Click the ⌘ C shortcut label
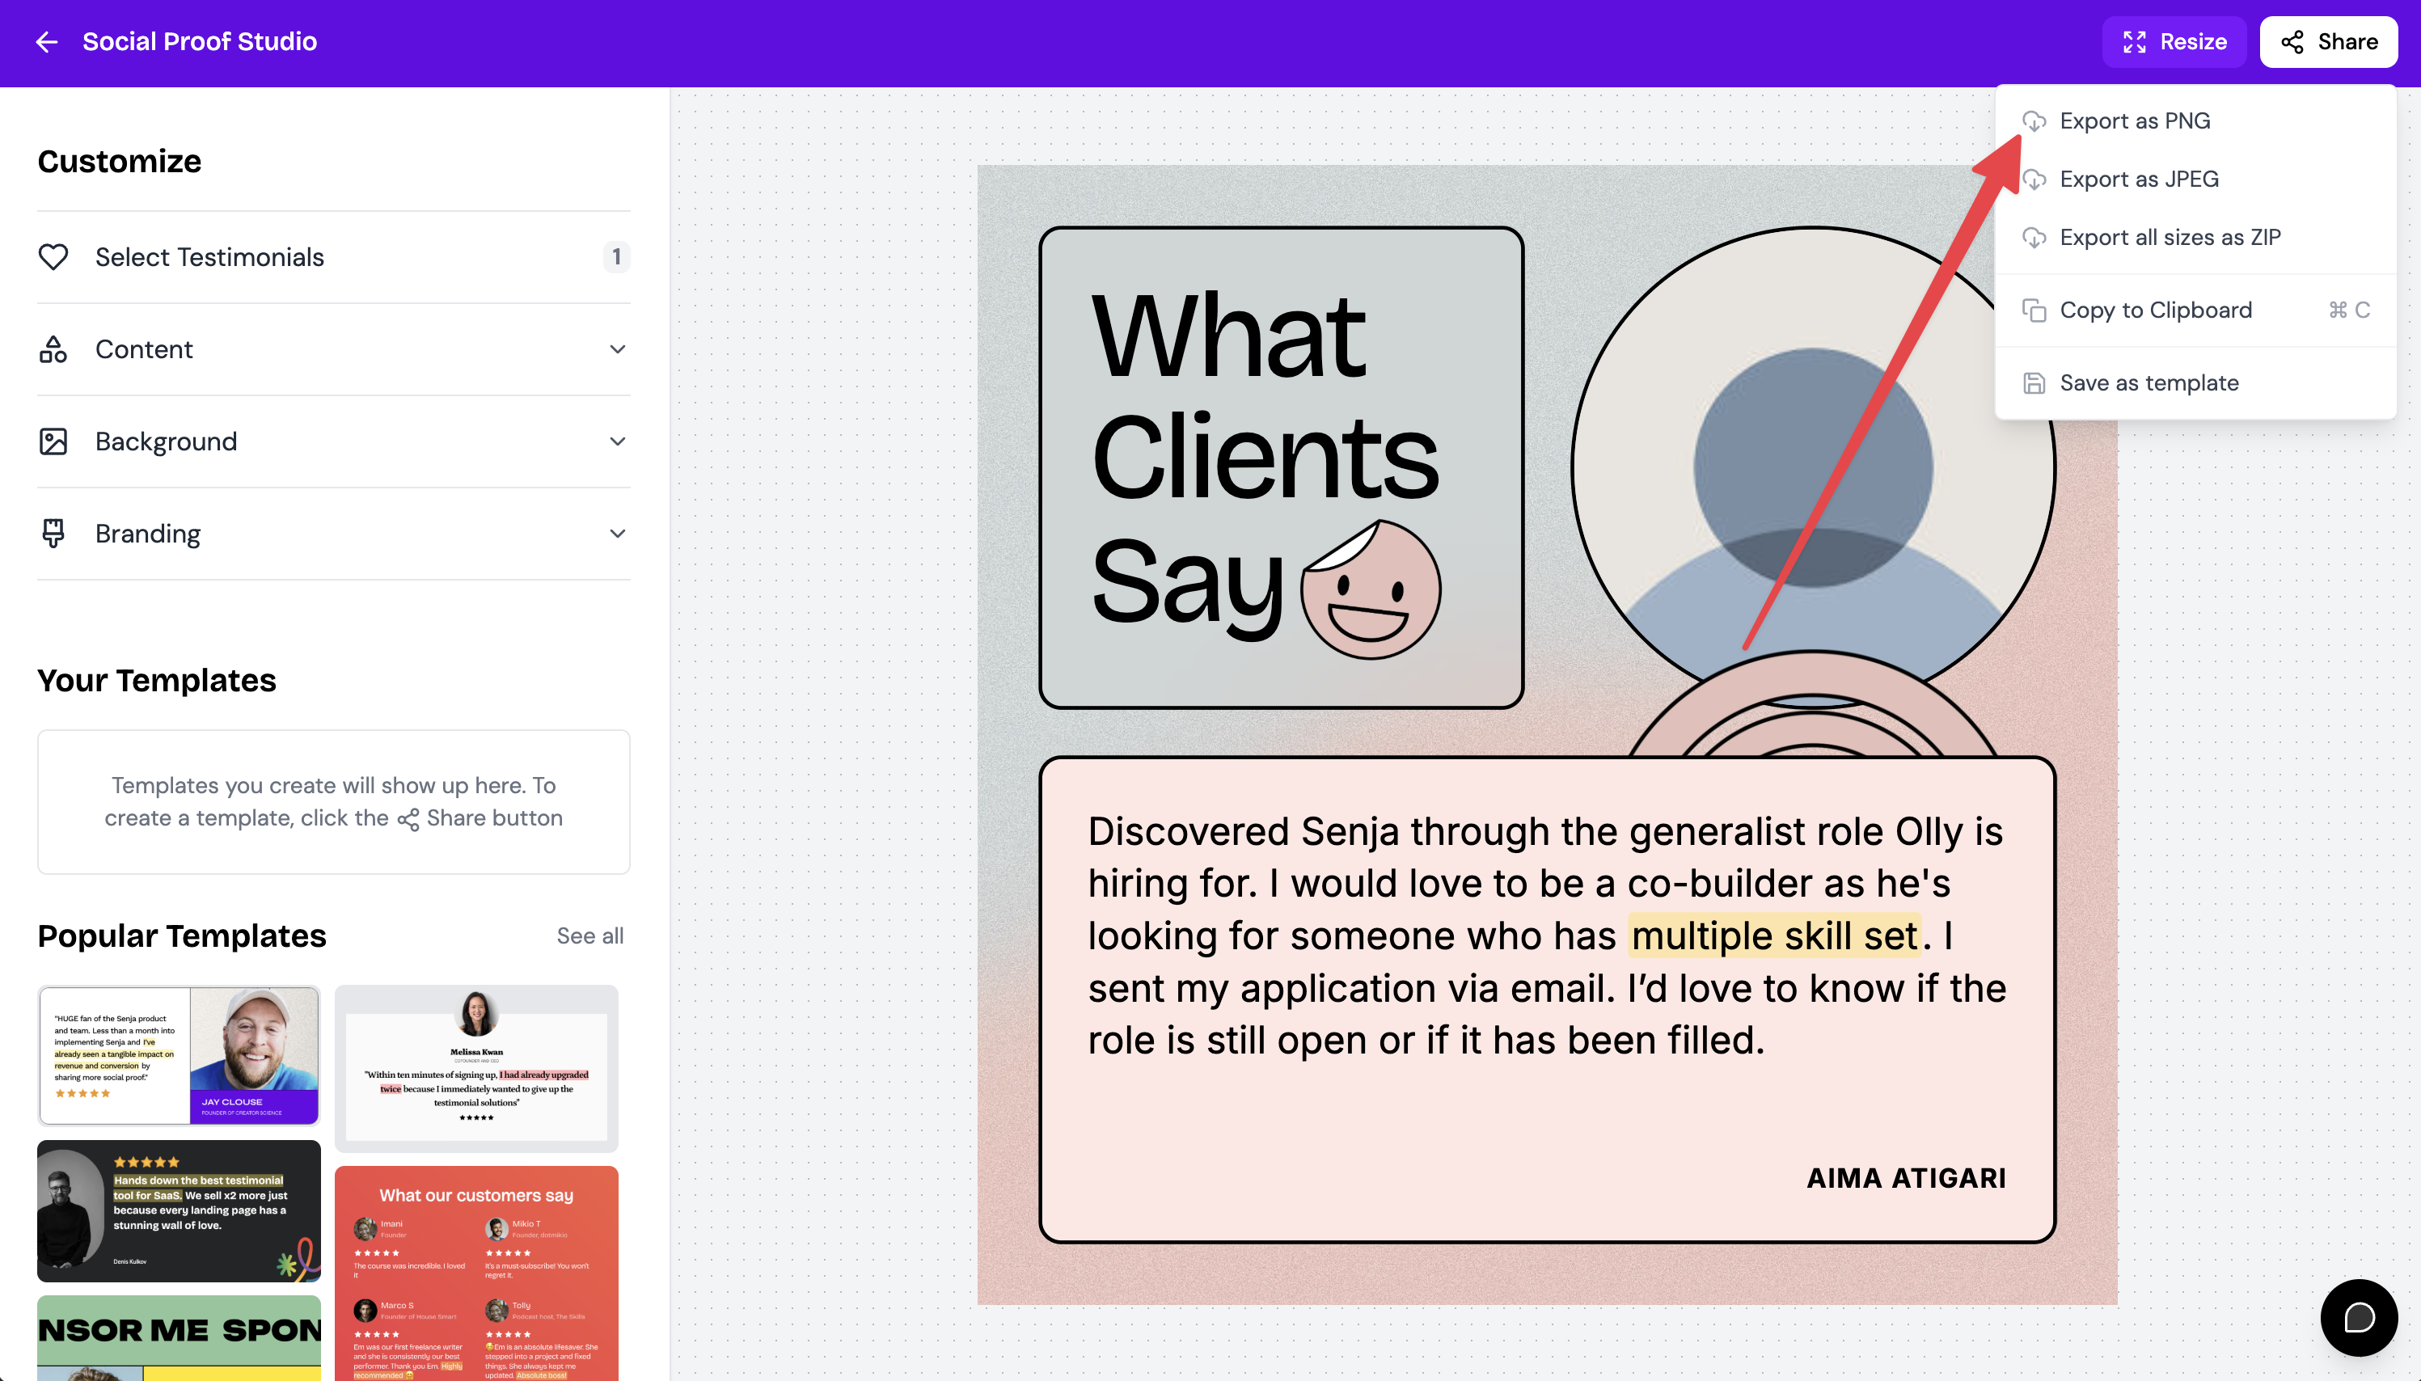This screenshot has width=2421, height=1381. pos(2349,310)
